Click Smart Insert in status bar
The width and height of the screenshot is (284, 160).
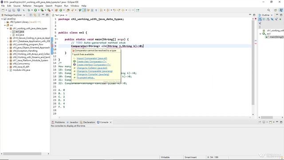pos(190,157)
